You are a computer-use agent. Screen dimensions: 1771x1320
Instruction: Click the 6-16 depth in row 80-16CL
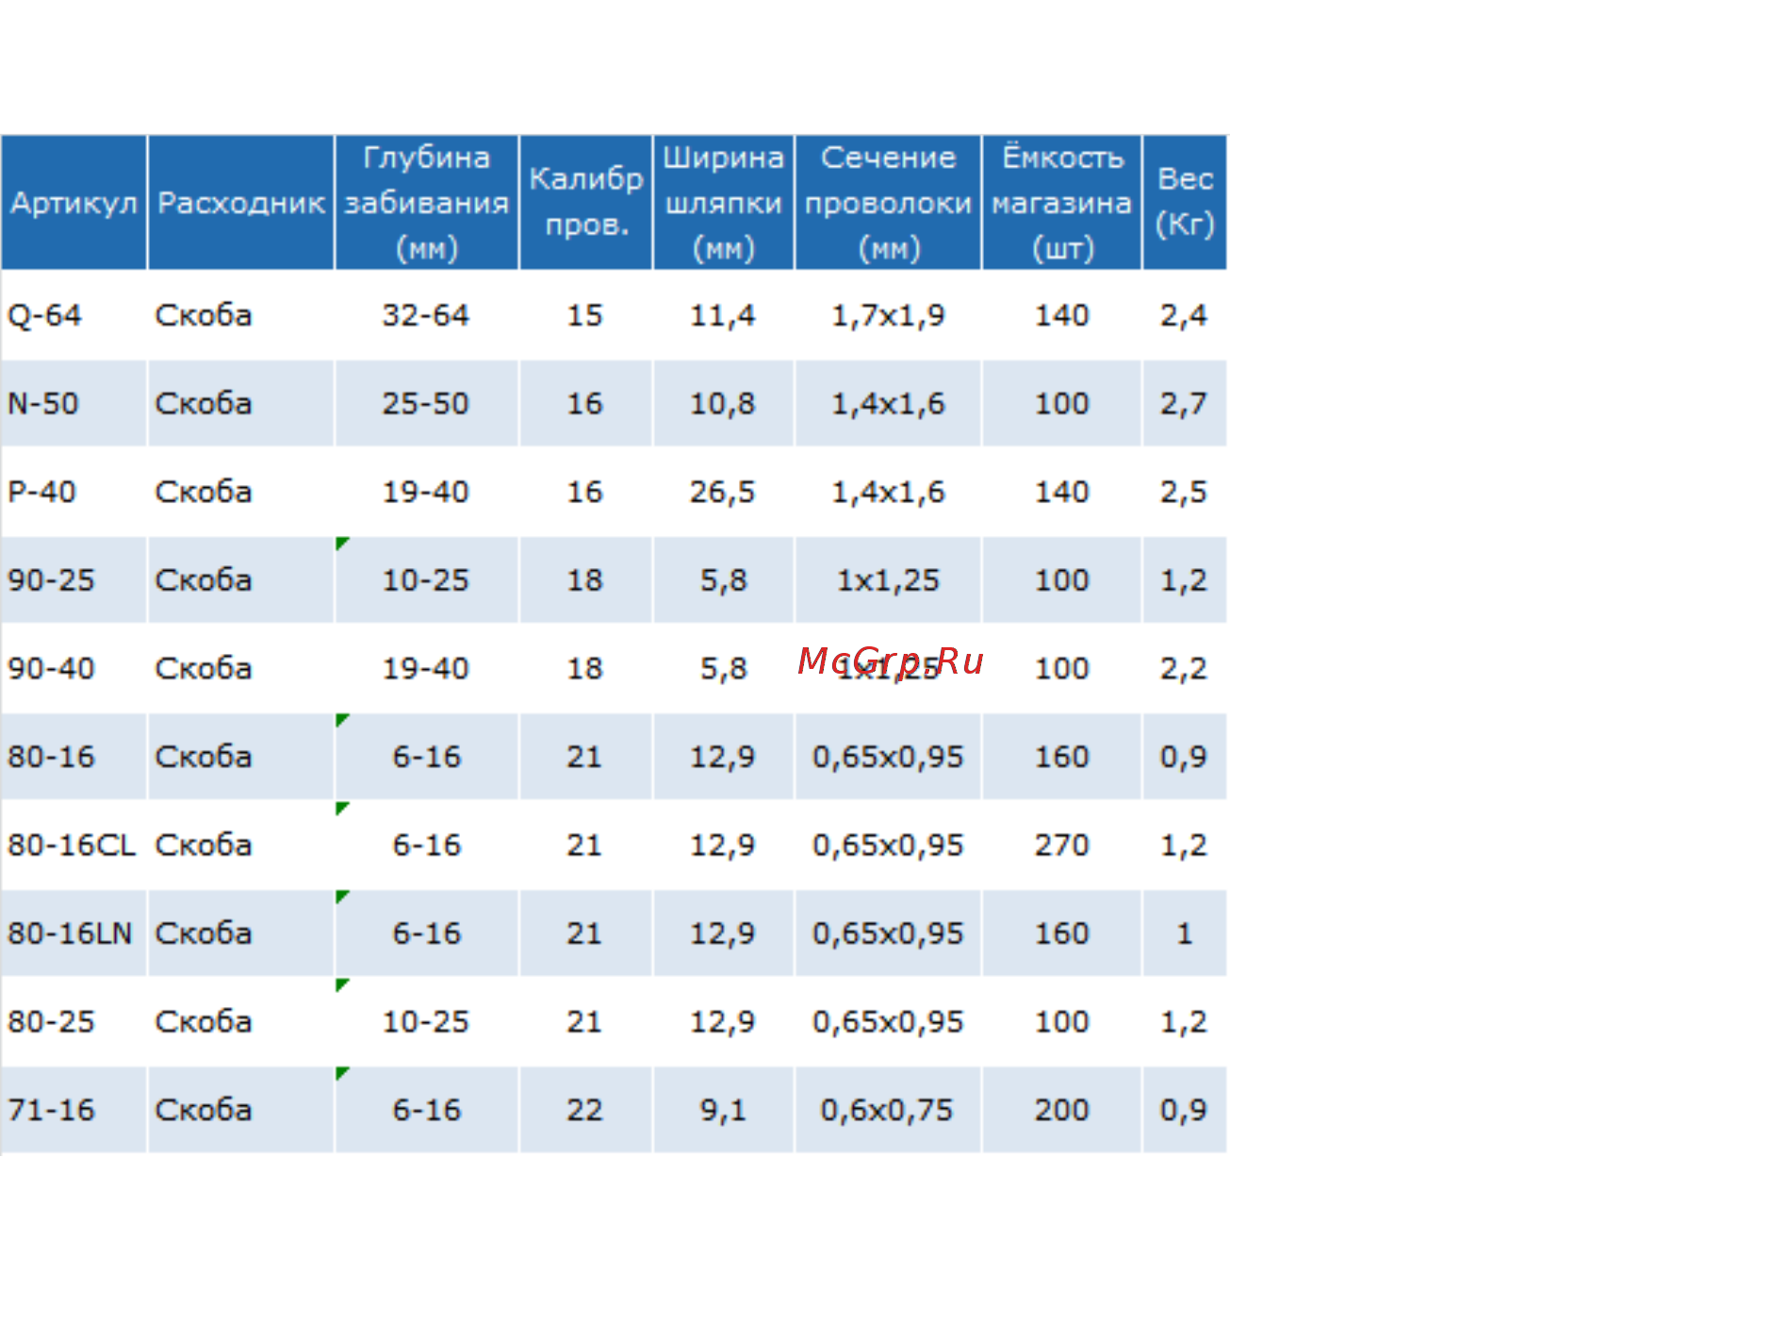427,845
